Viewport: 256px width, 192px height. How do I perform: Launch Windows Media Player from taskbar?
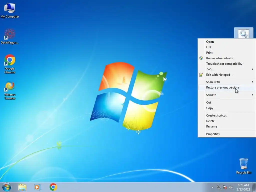pos(37,187)
